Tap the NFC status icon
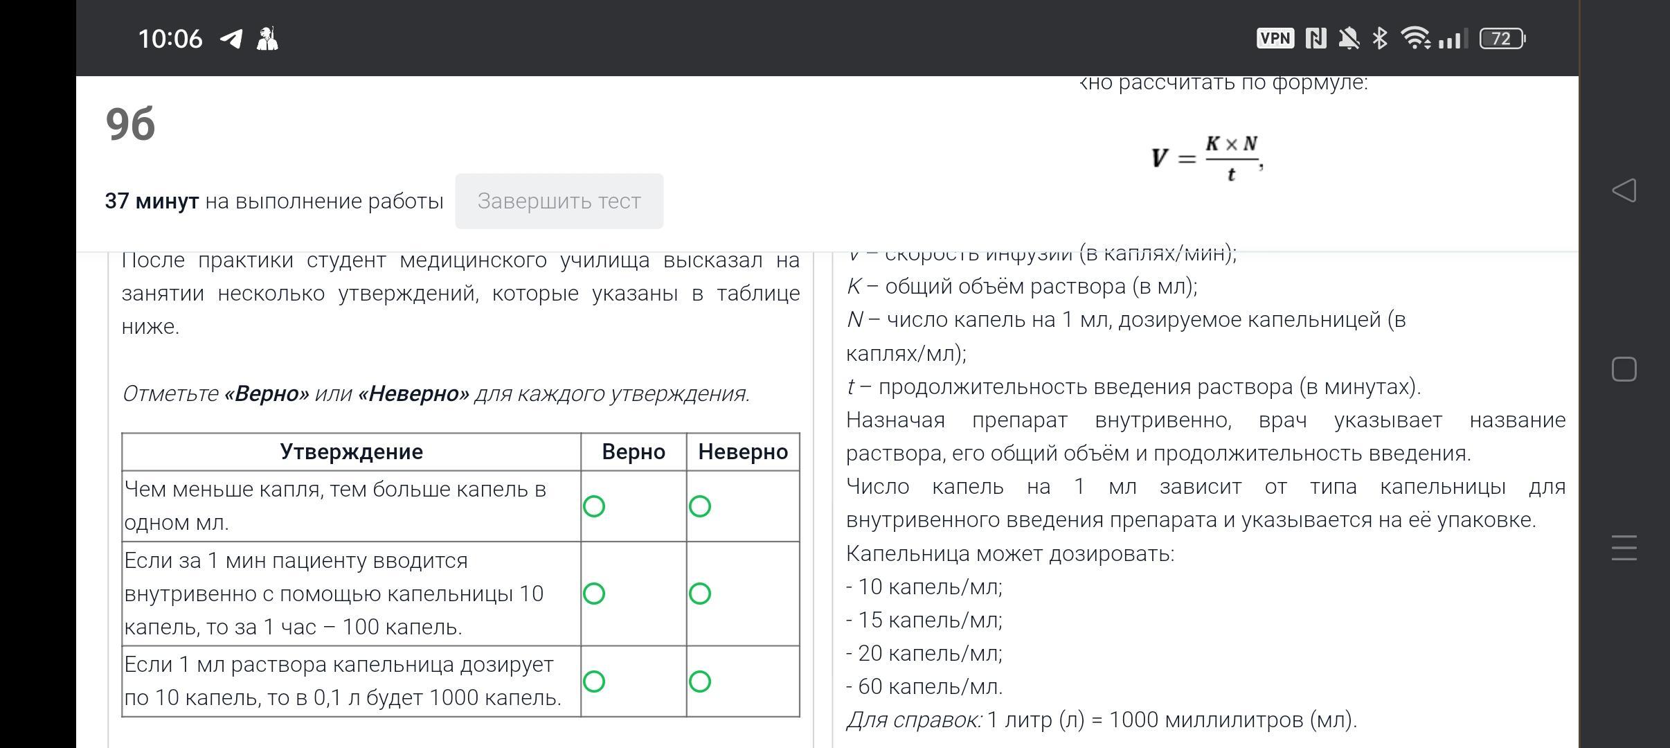1670x748 pixels. 1316,38
